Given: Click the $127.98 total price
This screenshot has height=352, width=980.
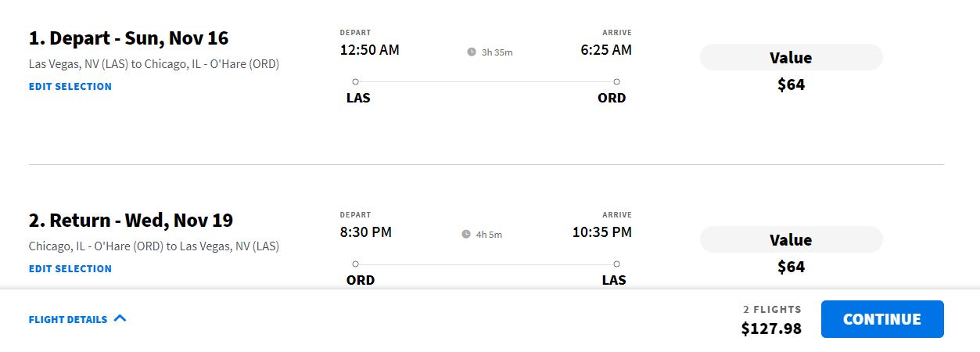Looking at the screenshot, I should [771, 329].
